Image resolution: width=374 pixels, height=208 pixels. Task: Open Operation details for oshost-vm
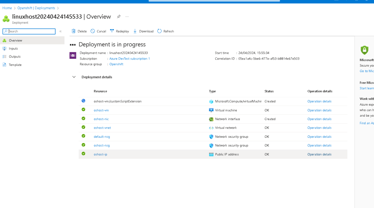pyautogui.click(x=319, y=110)
